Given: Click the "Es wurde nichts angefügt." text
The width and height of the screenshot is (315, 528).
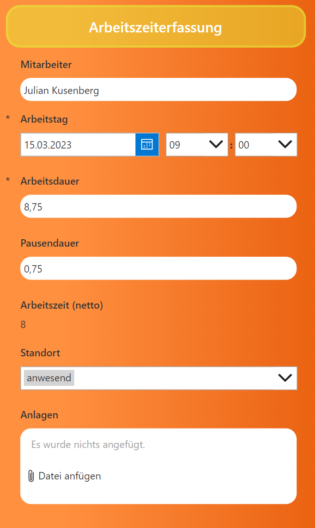Looking at the screenshot, I should 88,445.
